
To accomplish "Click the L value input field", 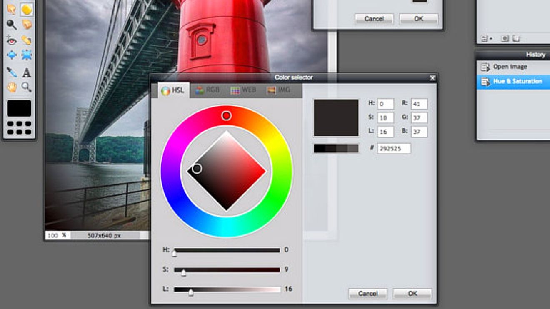I will pyautogui.click(x=385, y=132).
